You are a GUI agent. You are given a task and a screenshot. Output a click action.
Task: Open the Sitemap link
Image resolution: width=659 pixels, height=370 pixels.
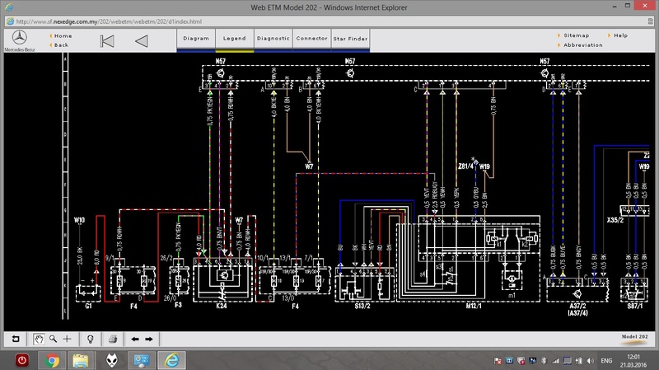click(x=576, y=35)
